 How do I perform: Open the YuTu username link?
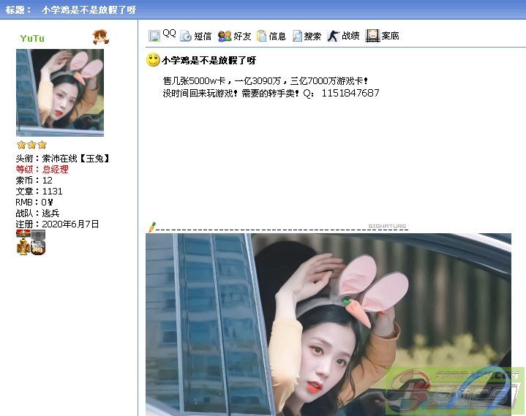click(32, 39)
